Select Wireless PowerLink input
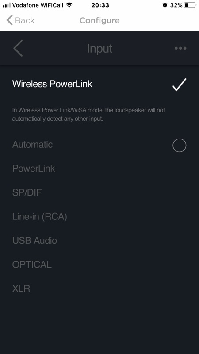The width and height of the screenshot is (199, 354). (x=99, y=84)
